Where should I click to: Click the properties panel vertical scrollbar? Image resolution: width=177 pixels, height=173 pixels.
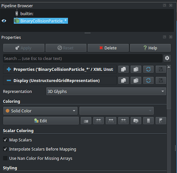pyautogui.click(x=169, y=89)
